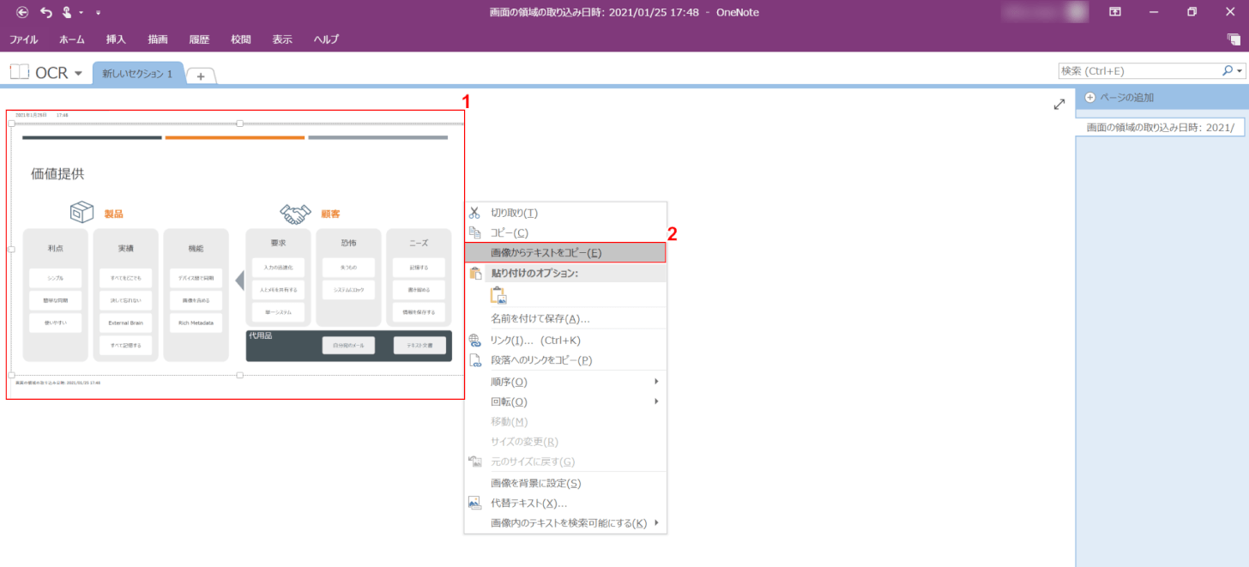
Task: Open the 挿入 ribbon tab
Action: click(x=116, y=39)
